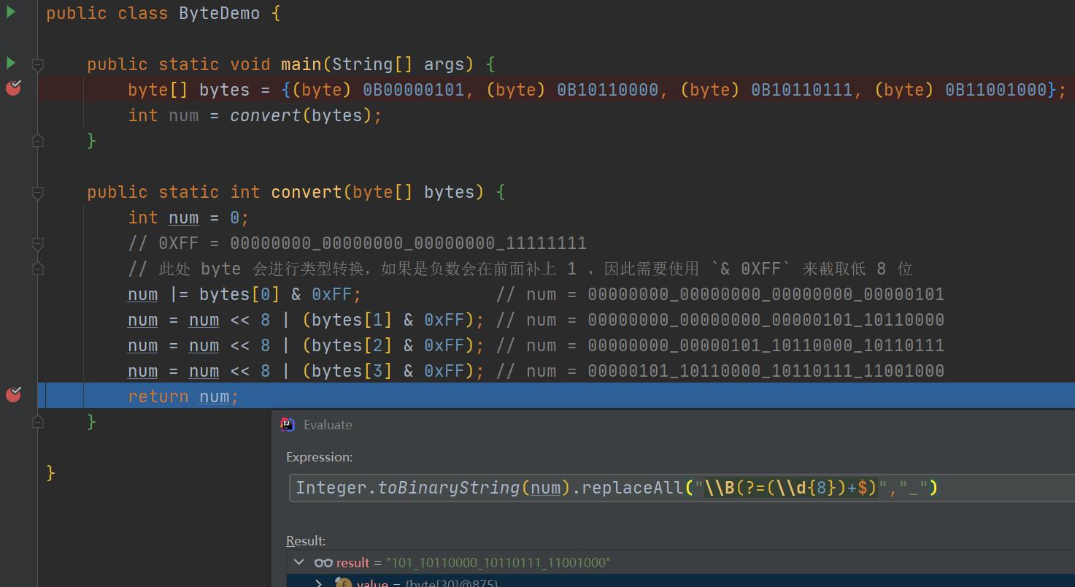Click the literal 0B10110000 in the array
This screenshot has width=1075, height=587.
608,90
